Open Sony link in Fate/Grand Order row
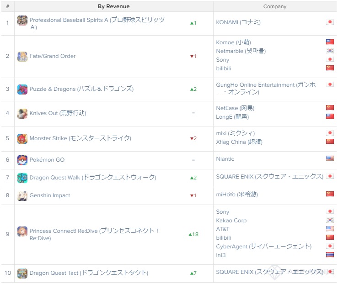 (223, 60)
